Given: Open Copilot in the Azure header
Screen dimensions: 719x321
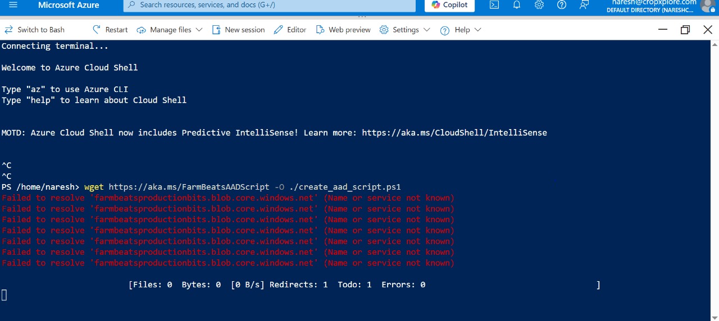Looking at the screenshot, I should pos(449,4).
